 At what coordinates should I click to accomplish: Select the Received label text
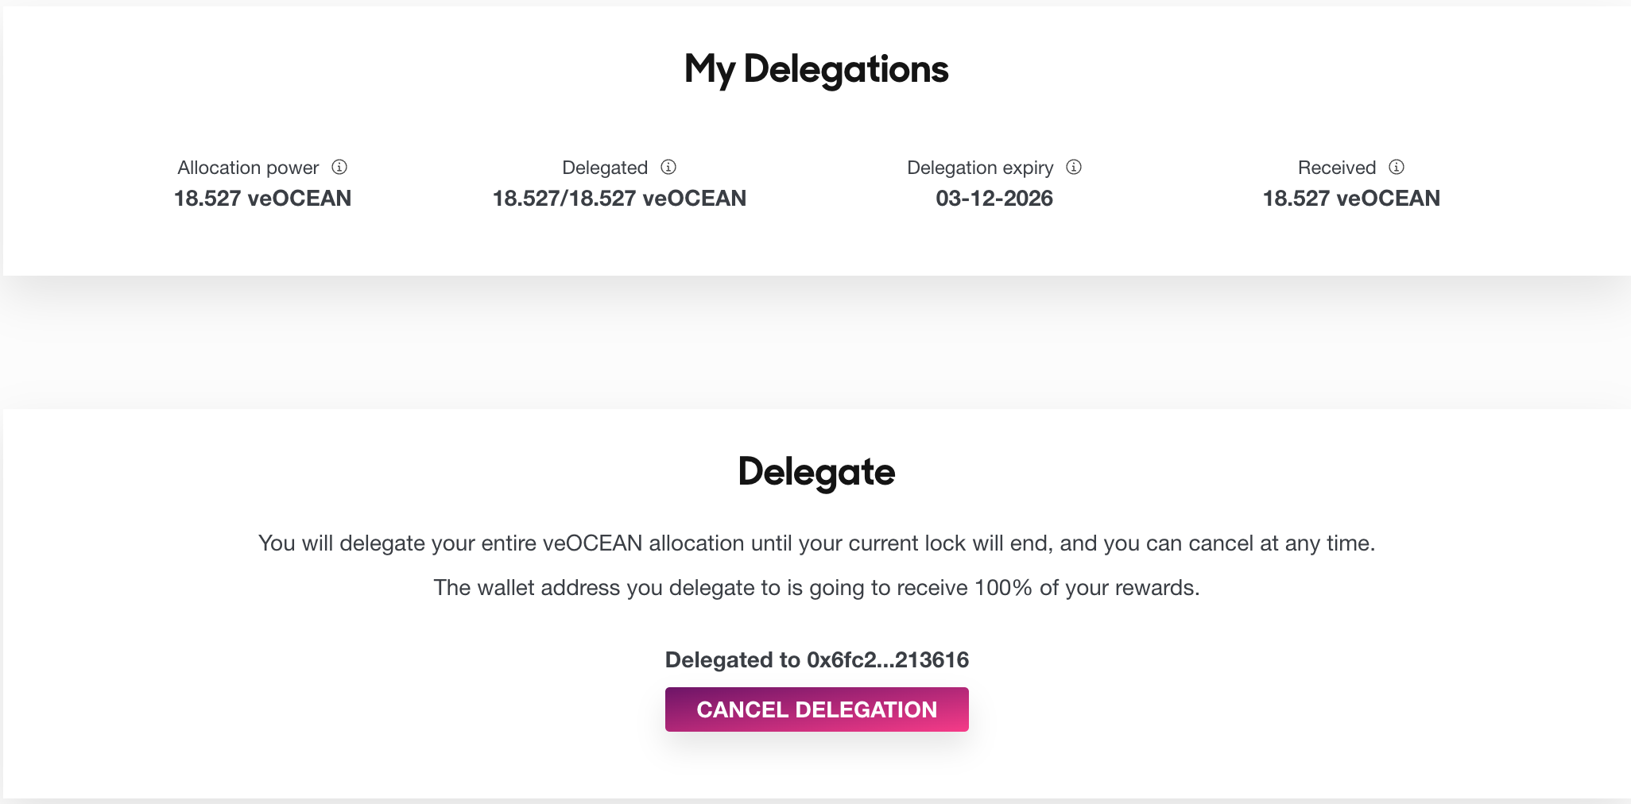coord(1337,168)
